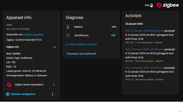Viewport: 183px width, 112px height.
Task: Open Zigbee Home Automation chevron arrow
Action: coord(54,85)
